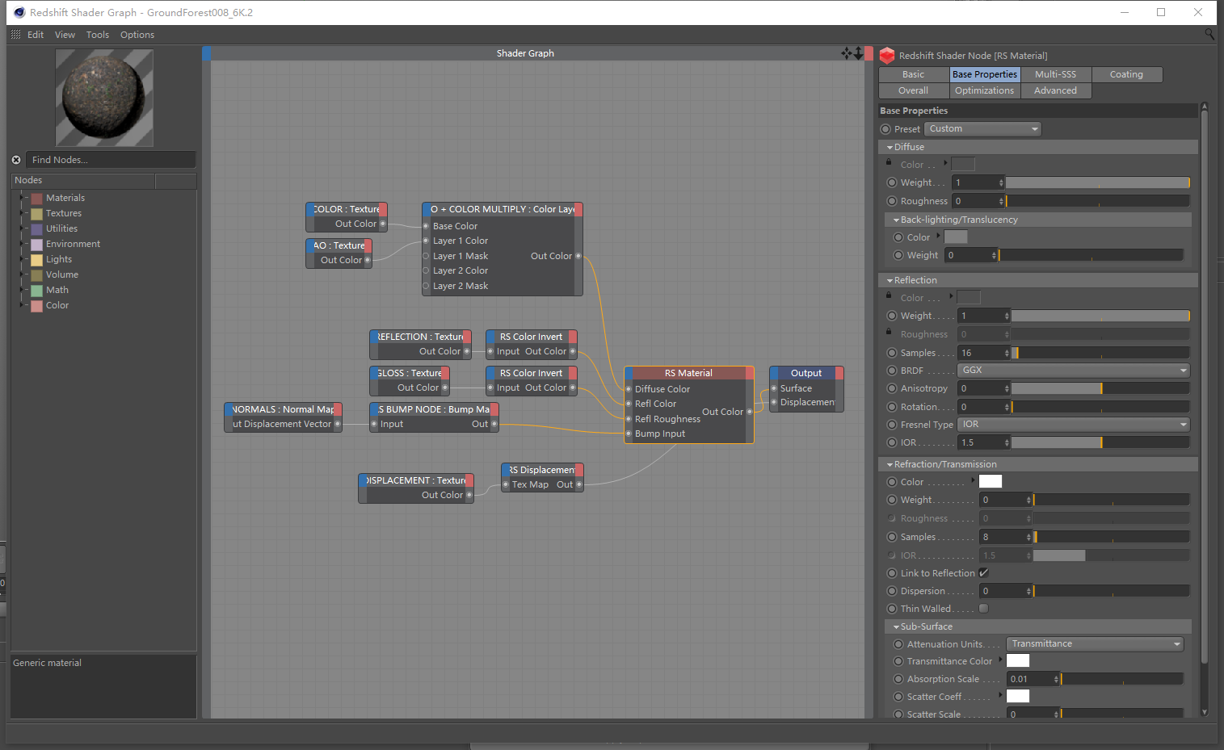Enable the Thin Walled checkbox
The height and width of the screenshot is (750, 1224).
(x=983, y=609)
